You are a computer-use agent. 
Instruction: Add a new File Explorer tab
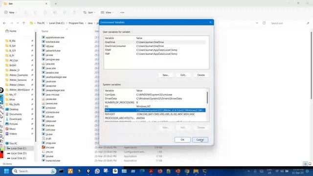tap(56, 3)
